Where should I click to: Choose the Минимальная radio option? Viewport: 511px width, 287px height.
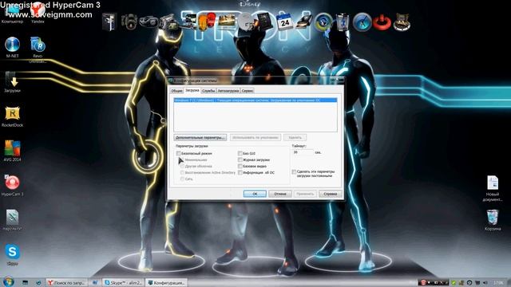tap(182, 159)
